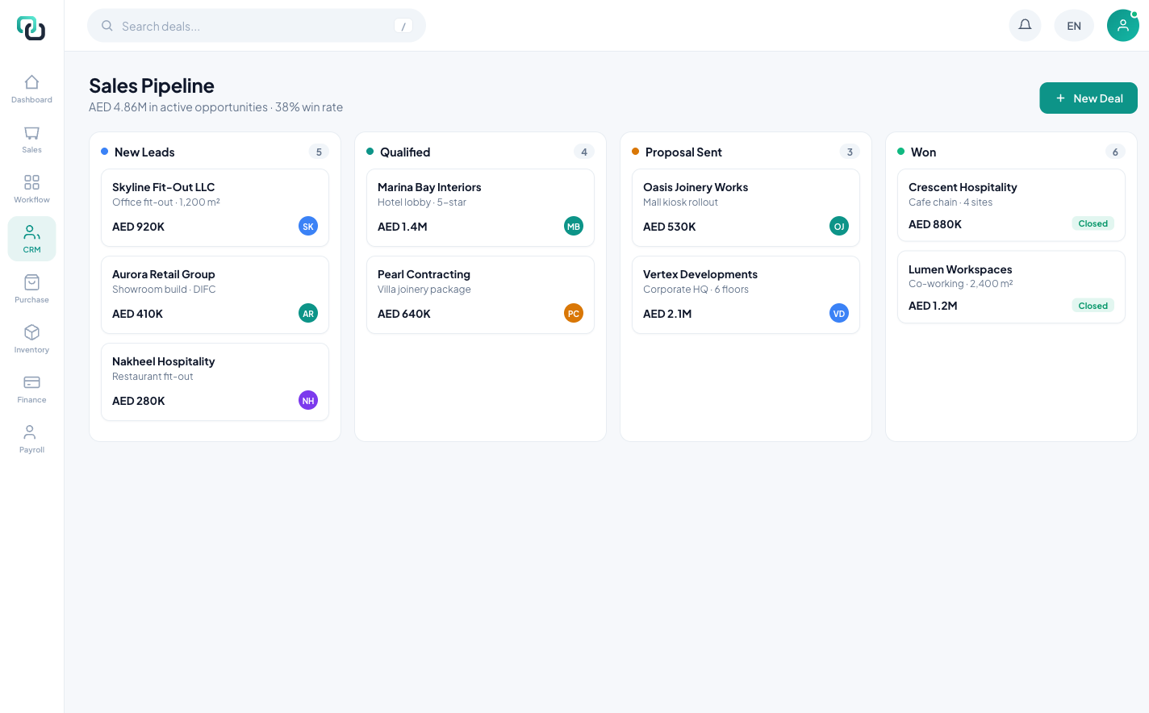Open Aurora Retail Group deal card
The width and height of the screenshot is (1149, 713).
tap(215, 295)
